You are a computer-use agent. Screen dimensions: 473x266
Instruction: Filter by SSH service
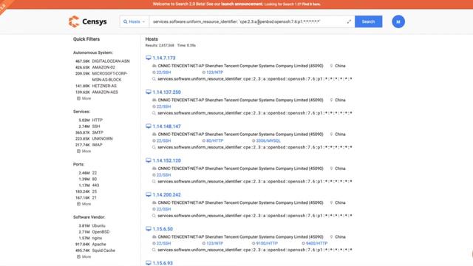[96, 126]
